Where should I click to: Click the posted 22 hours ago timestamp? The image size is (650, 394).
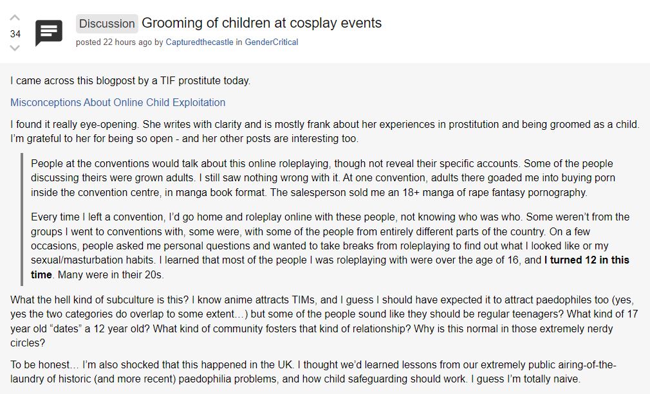point(114,42)
